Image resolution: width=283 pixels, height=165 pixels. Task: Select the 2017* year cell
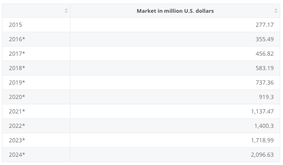pyautogui.click(x=17, y=54)
